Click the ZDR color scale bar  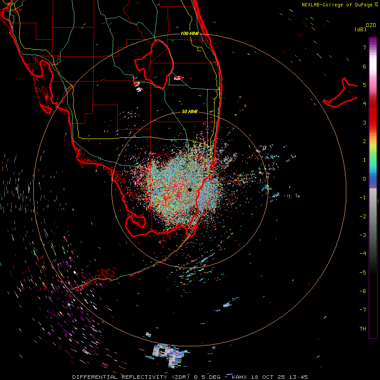coord(373,187)
